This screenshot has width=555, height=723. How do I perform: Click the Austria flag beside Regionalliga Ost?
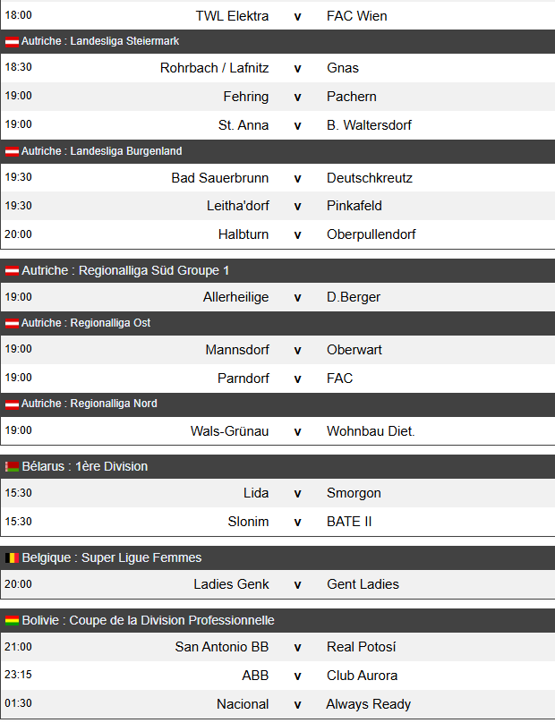click(12, 324)
